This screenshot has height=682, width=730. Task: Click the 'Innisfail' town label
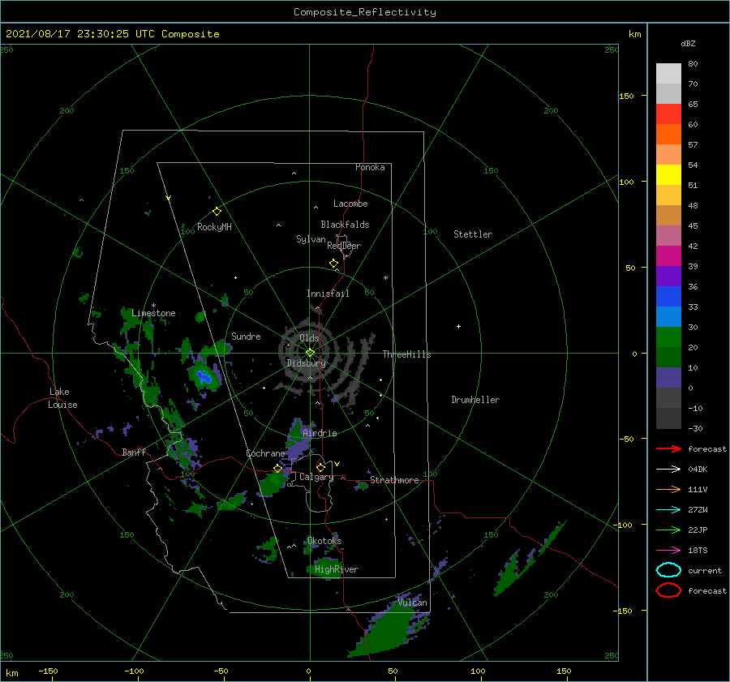[328, 294]
